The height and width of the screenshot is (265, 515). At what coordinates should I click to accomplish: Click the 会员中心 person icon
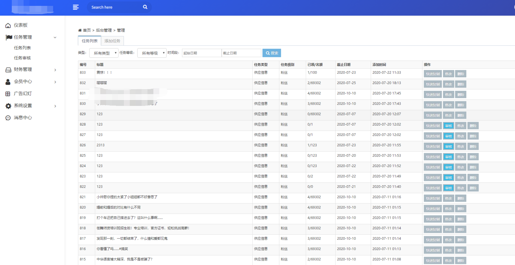point(8,82)
